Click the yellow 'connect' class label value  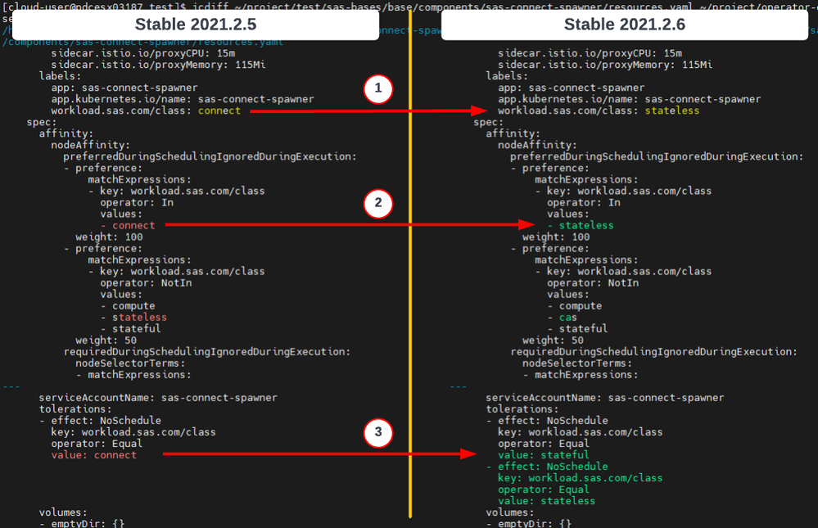219,111
